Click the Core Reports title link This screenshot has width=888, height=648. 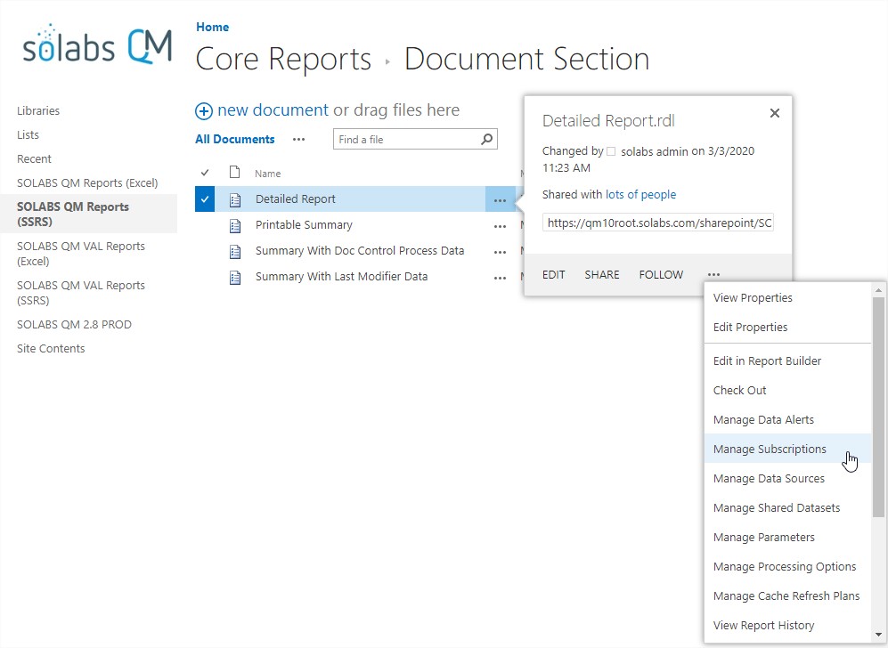pyautogui.click(x=283, y=59)
